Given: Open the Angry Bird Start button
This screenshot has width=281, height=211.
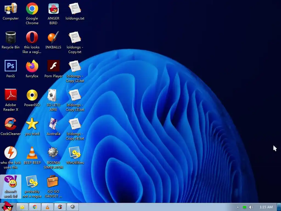Looking at the screenshot, I should [x=7, y=206].
